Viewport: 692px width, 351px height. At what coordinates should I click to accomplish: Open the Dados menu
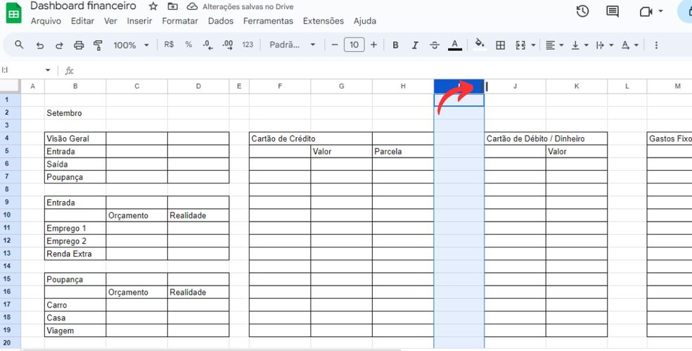point(221,21)
